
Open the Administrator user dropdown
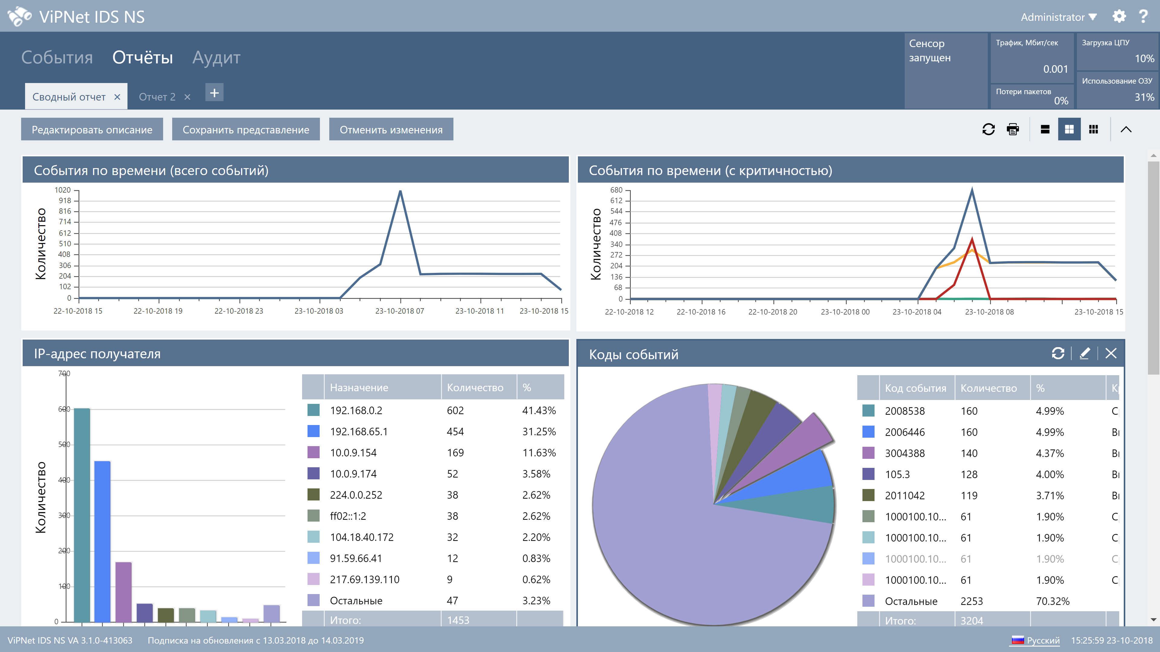tap(1058, 17)
